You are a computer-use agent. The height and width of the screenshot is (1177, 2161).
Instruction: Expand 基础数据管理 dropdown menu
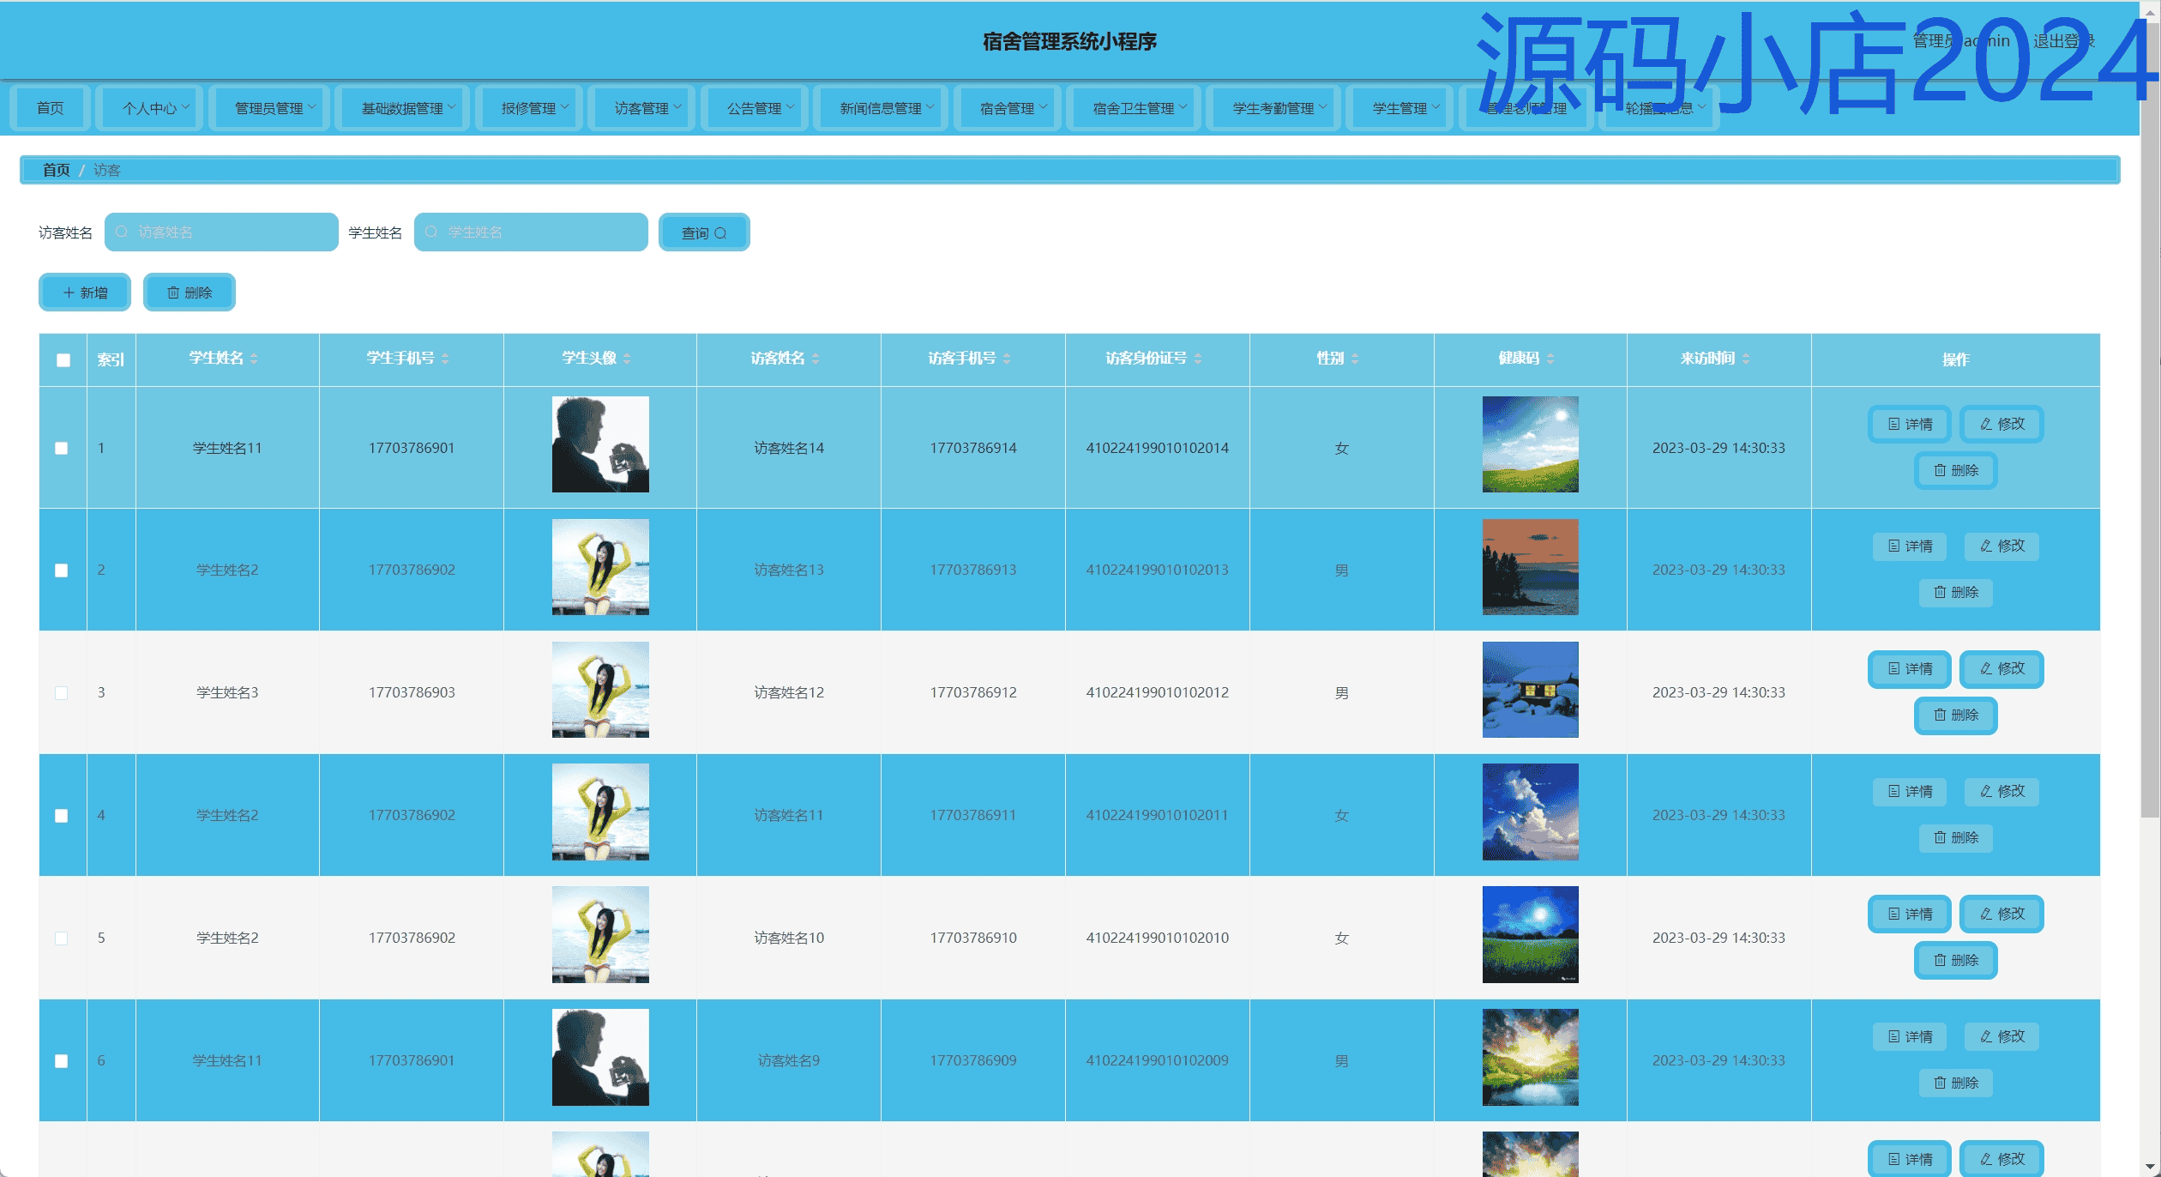pos(402,108)
